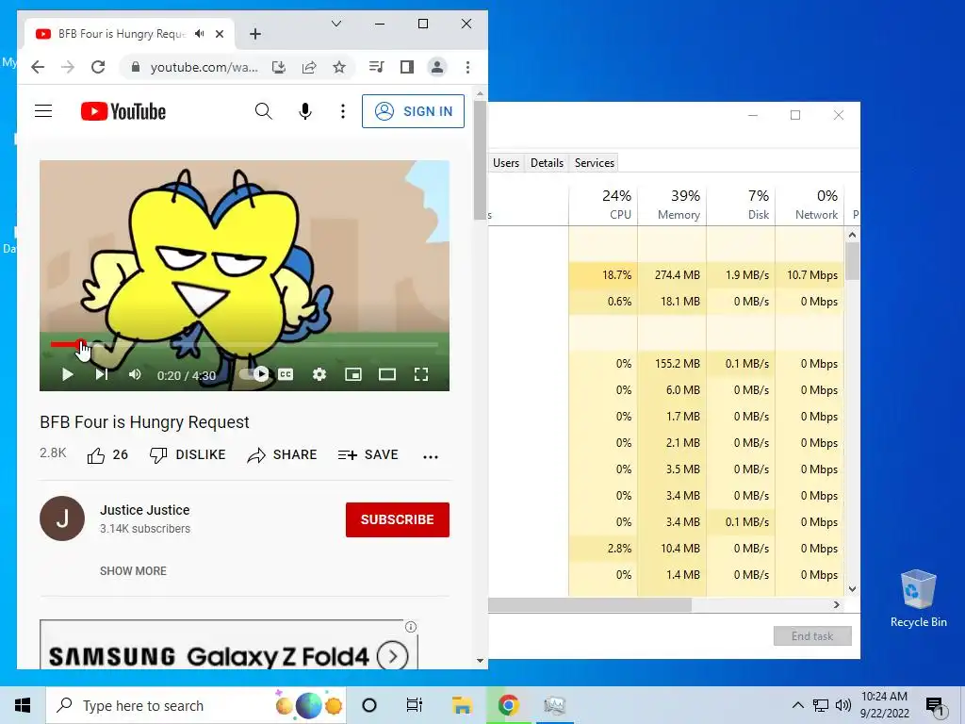
Task: Click Task Manager horizontal scroll right arrow
Action: (837, 604)
